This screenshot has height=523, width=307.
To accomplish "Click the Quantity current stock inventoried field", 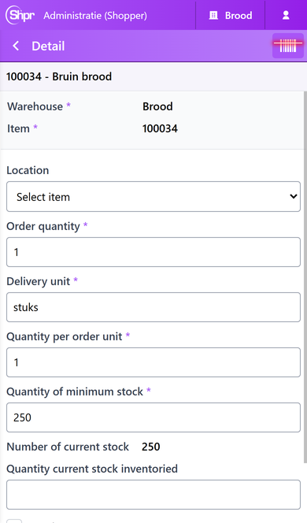I will pyautogui.click(x=153, y=495).
